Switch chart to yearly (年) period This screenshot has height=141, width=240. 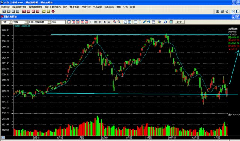coord(109,22)
